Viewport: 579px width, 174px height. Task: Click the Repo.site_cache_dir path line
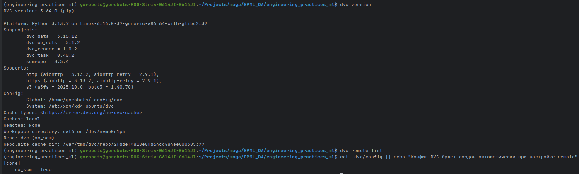(104, 144)
